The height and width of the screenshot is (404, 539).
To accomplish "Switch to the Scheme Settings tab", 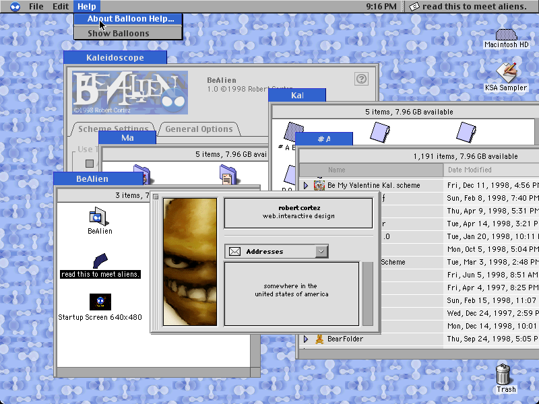I will (x=113, y=129).
